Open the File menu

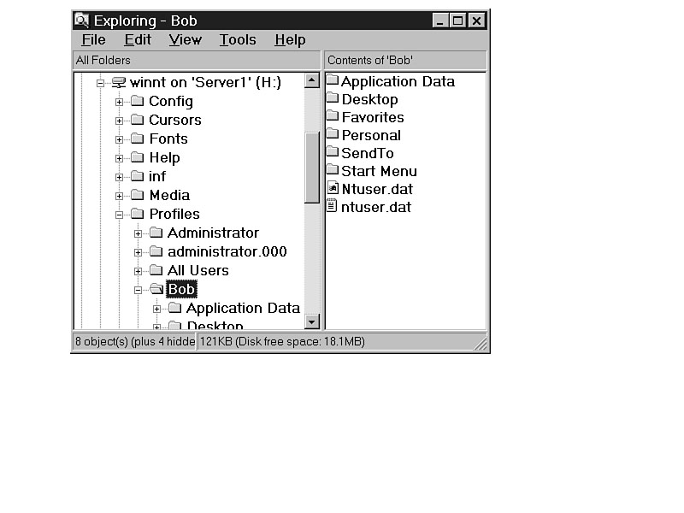click(93, 40)
